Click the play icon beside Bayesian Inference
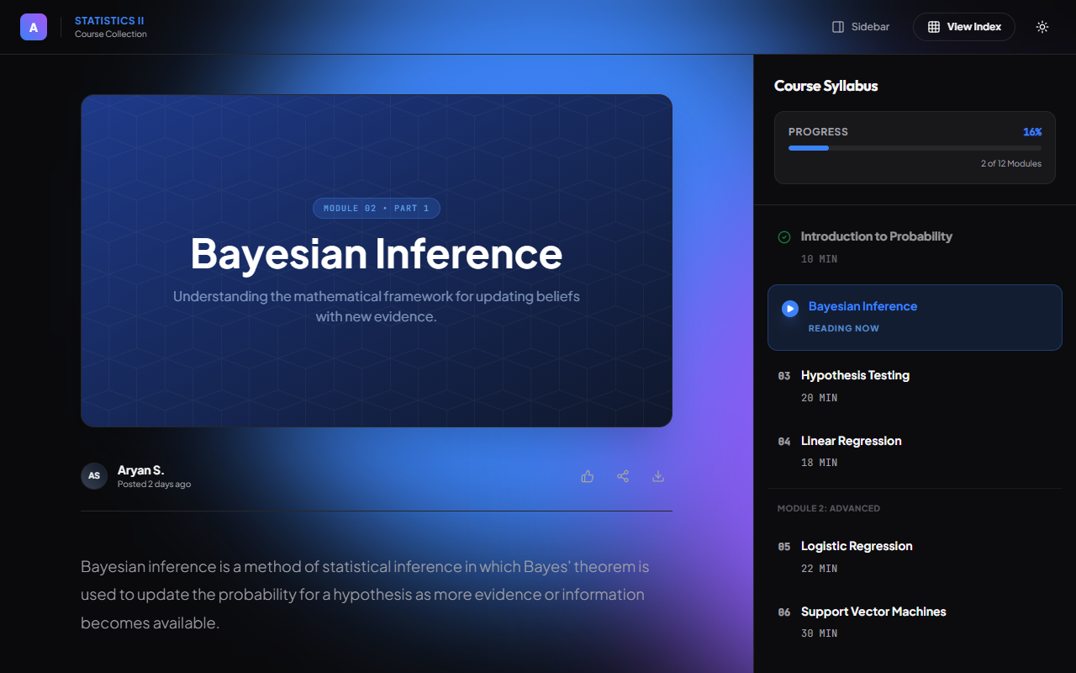Image resolution: width=1076 pixels, height=673 pixels. (789, 309)
